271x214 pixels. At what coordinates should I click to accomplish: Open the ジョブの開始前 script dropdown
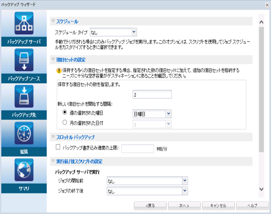point(147,181)
